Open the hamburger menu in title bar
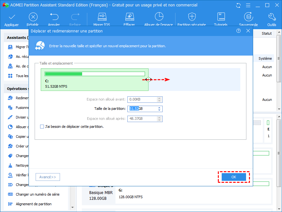 point(248,5)
